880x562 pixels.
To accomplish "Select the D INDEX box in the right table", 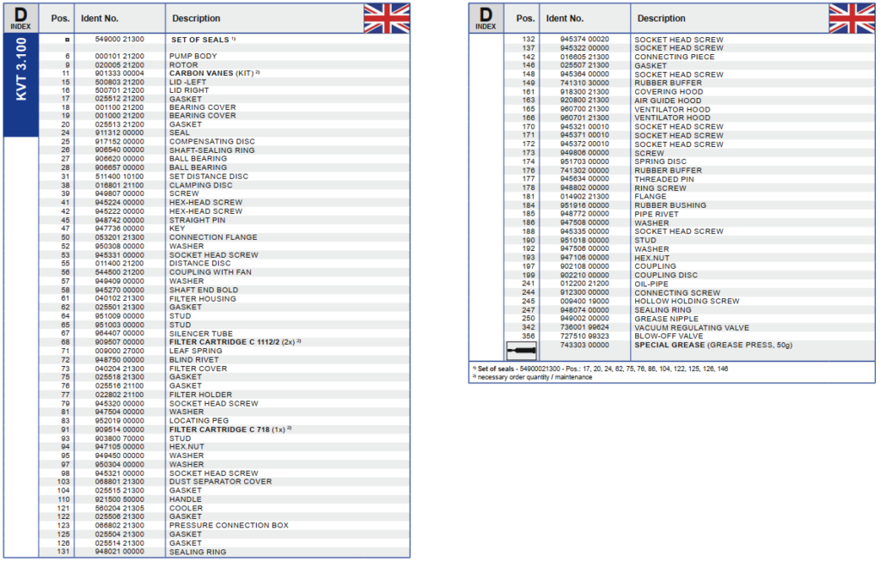I will click(x=486, y=18).
